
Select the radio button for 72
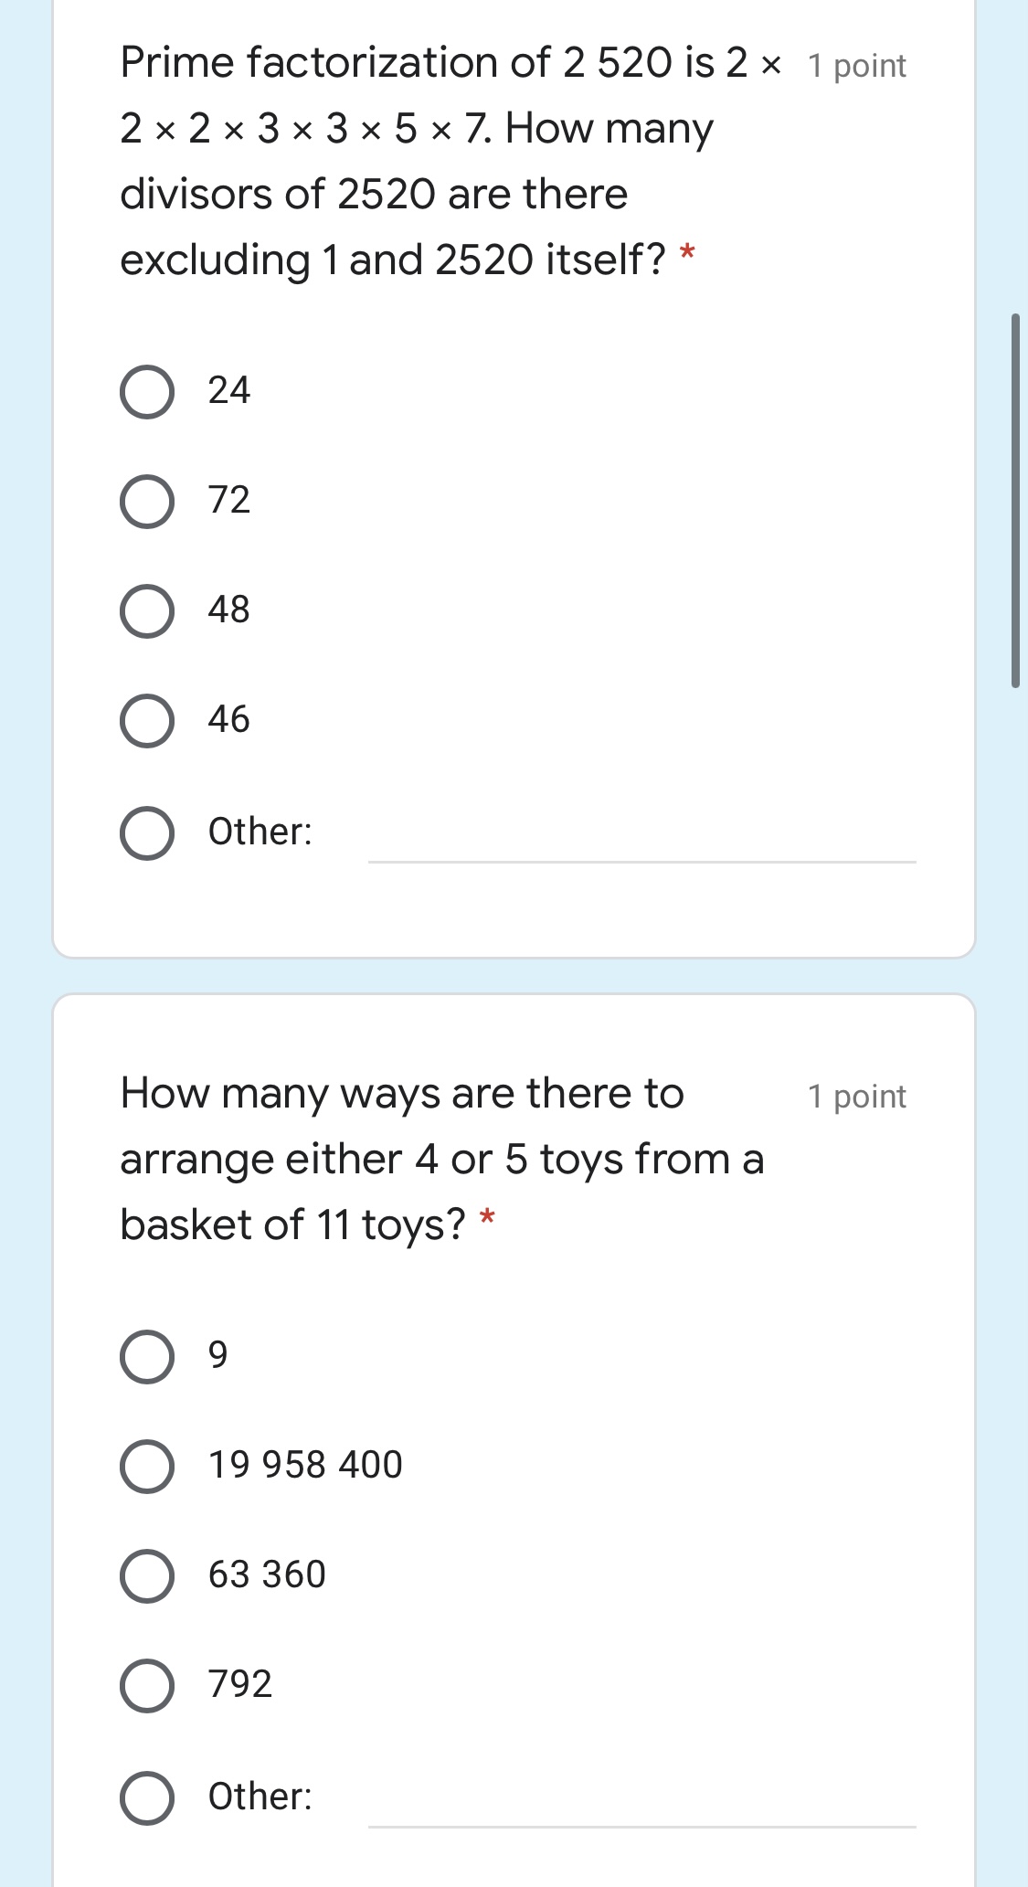(x=147, y=501)
